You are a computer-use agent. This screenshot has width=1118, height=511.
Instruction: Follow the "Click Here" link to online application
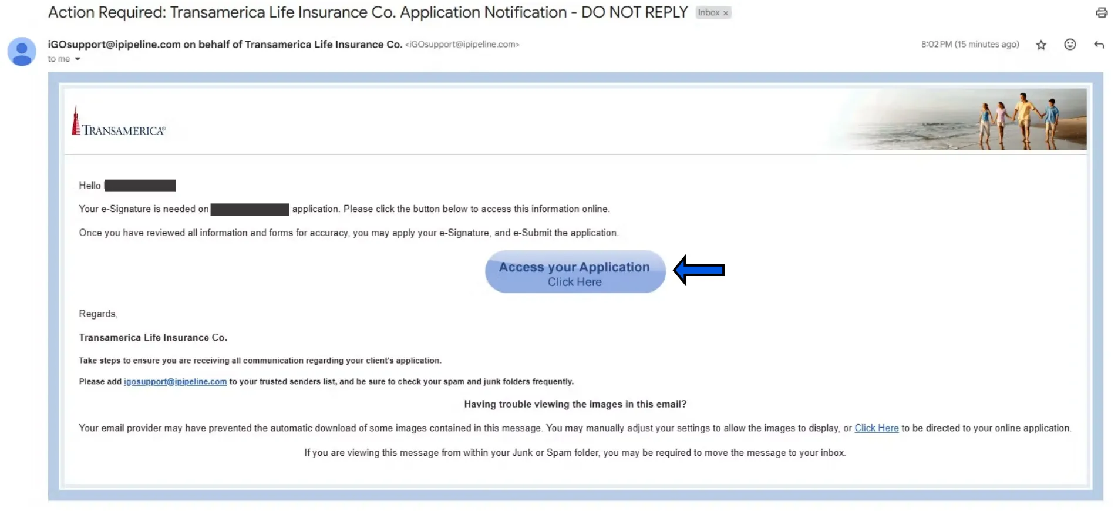click(876, 428)
